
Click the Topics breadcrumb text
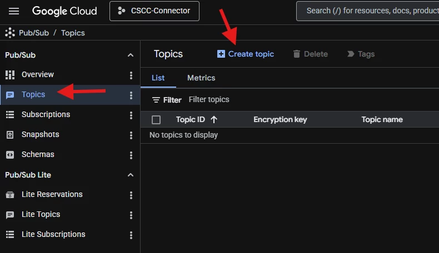73,33
